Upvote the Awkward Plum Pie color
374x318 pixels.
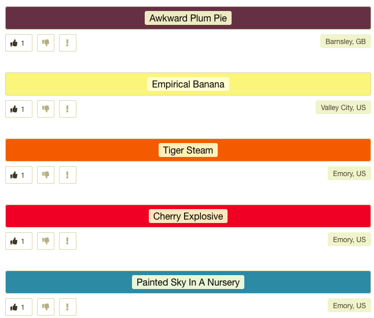(x=19, y=43)
